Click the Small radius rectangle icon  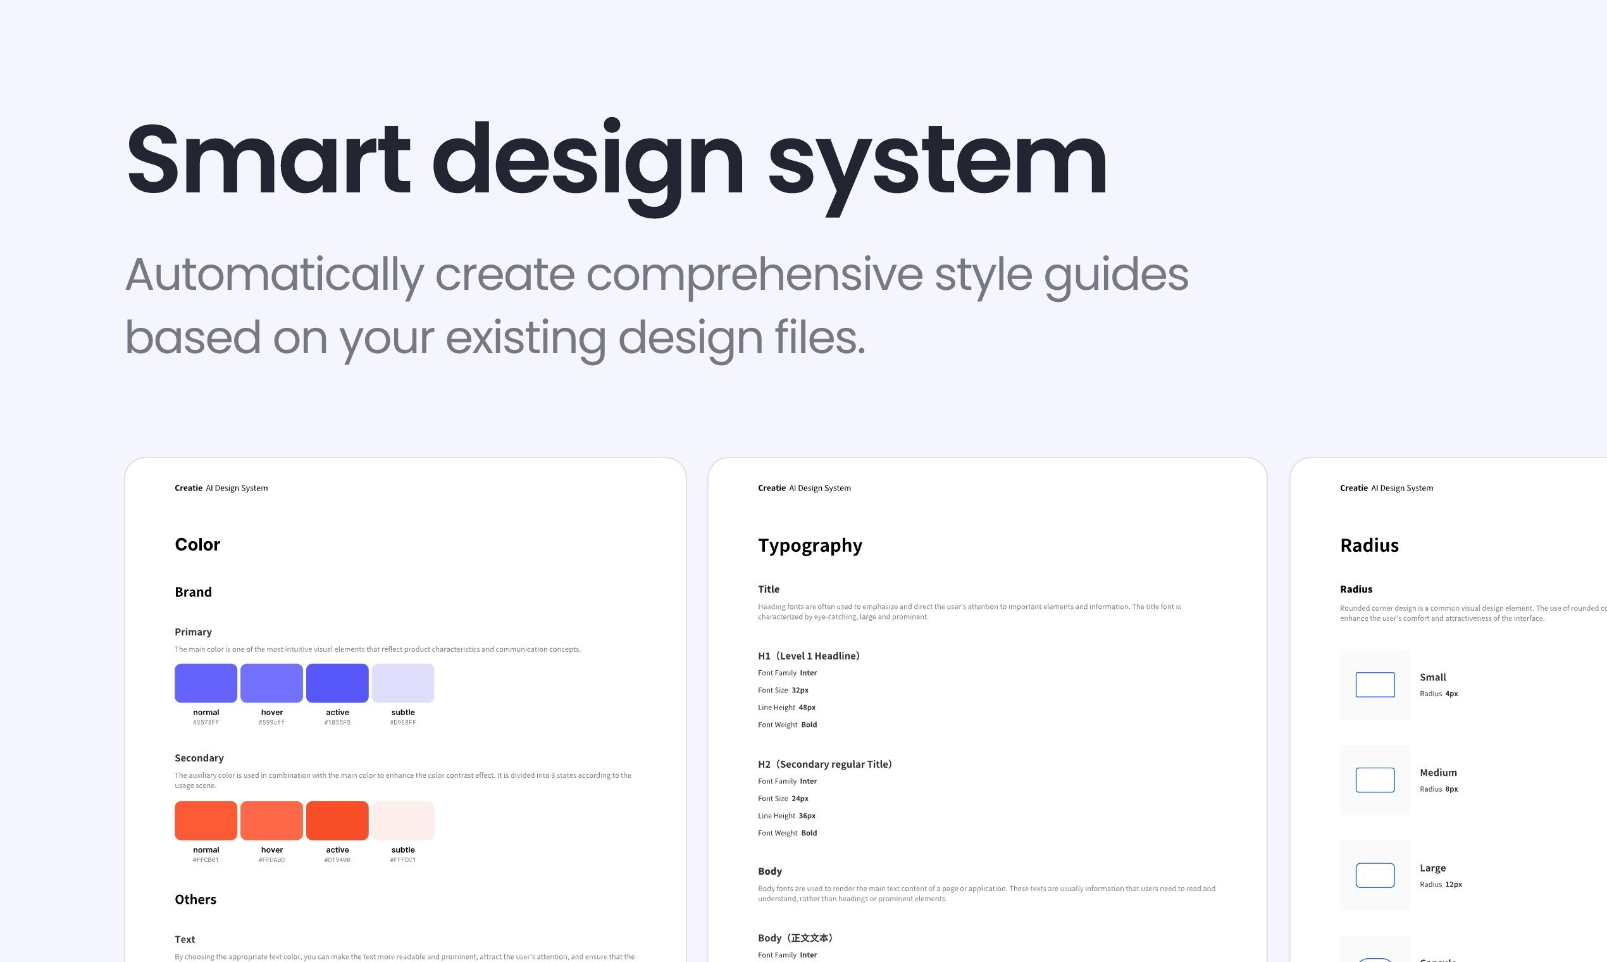tap(1374, 685)
